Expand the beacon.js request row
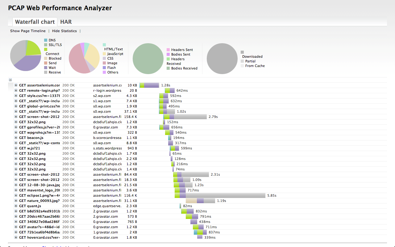 [16, 138]
